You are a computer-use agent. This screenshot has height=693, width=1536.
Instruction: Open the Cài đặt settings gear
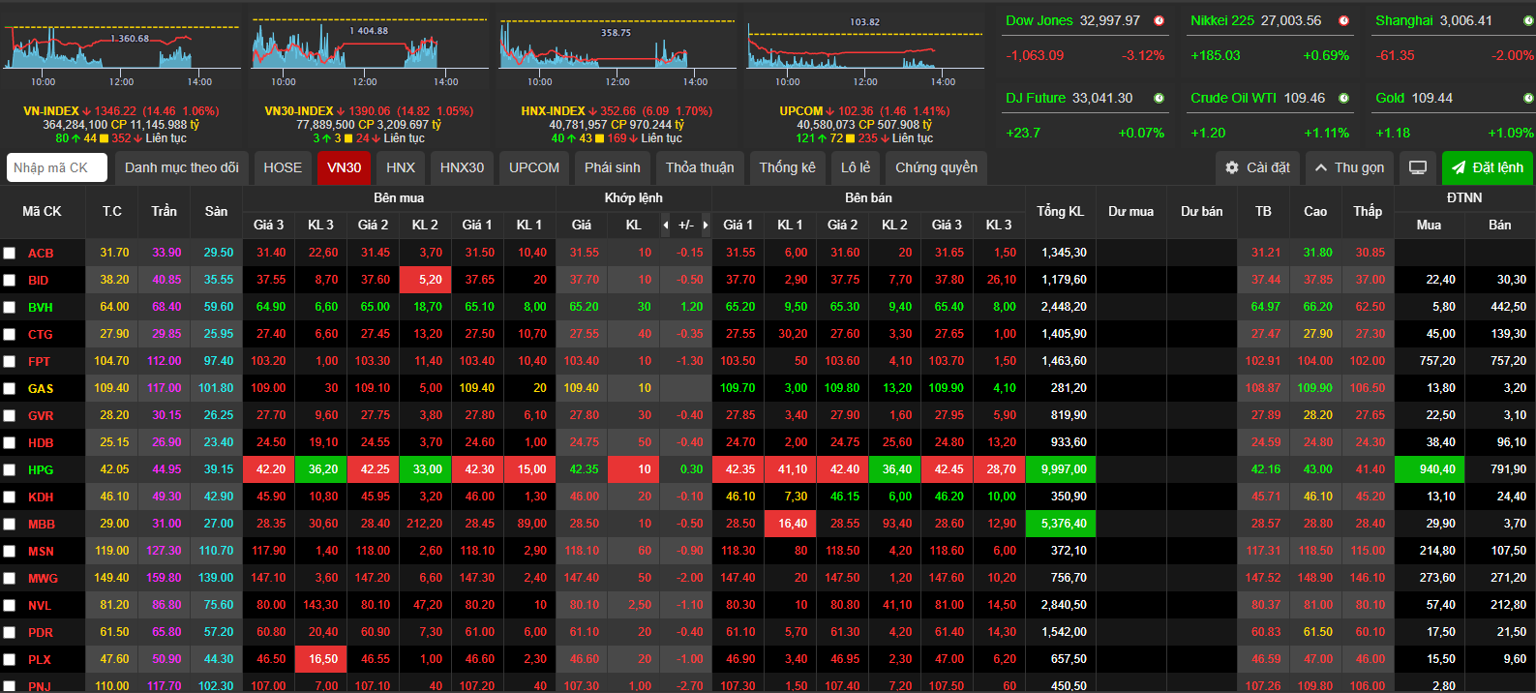[x=1257, y=167]
